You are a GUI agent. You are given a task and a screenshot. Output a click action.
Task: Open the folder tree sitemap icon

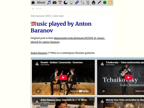pyautogui.click(x=82, y=2)
